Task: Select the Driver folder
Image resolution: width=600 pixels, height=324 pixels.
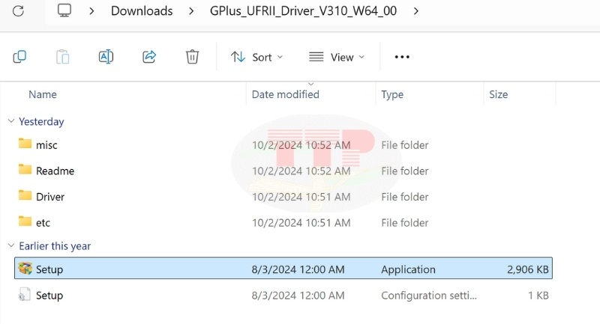Action: click(50, 197)
